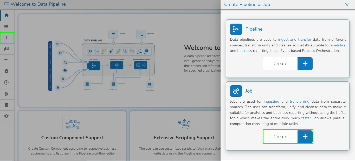Click the Data Science Lab icon atop diagram
The image size is (355, 161).
pos(141,34)
